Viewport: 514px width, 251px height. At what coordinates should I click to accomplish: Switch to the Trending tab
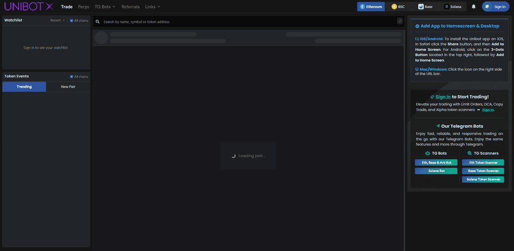pyautogui.click(x=24, y=87)
